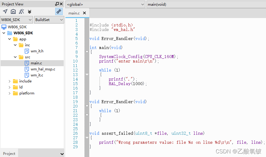Image resolution: width=266 pixels, height=157 pixels.
Task: Click on assert_failed function name
Action: coord(117,133)
